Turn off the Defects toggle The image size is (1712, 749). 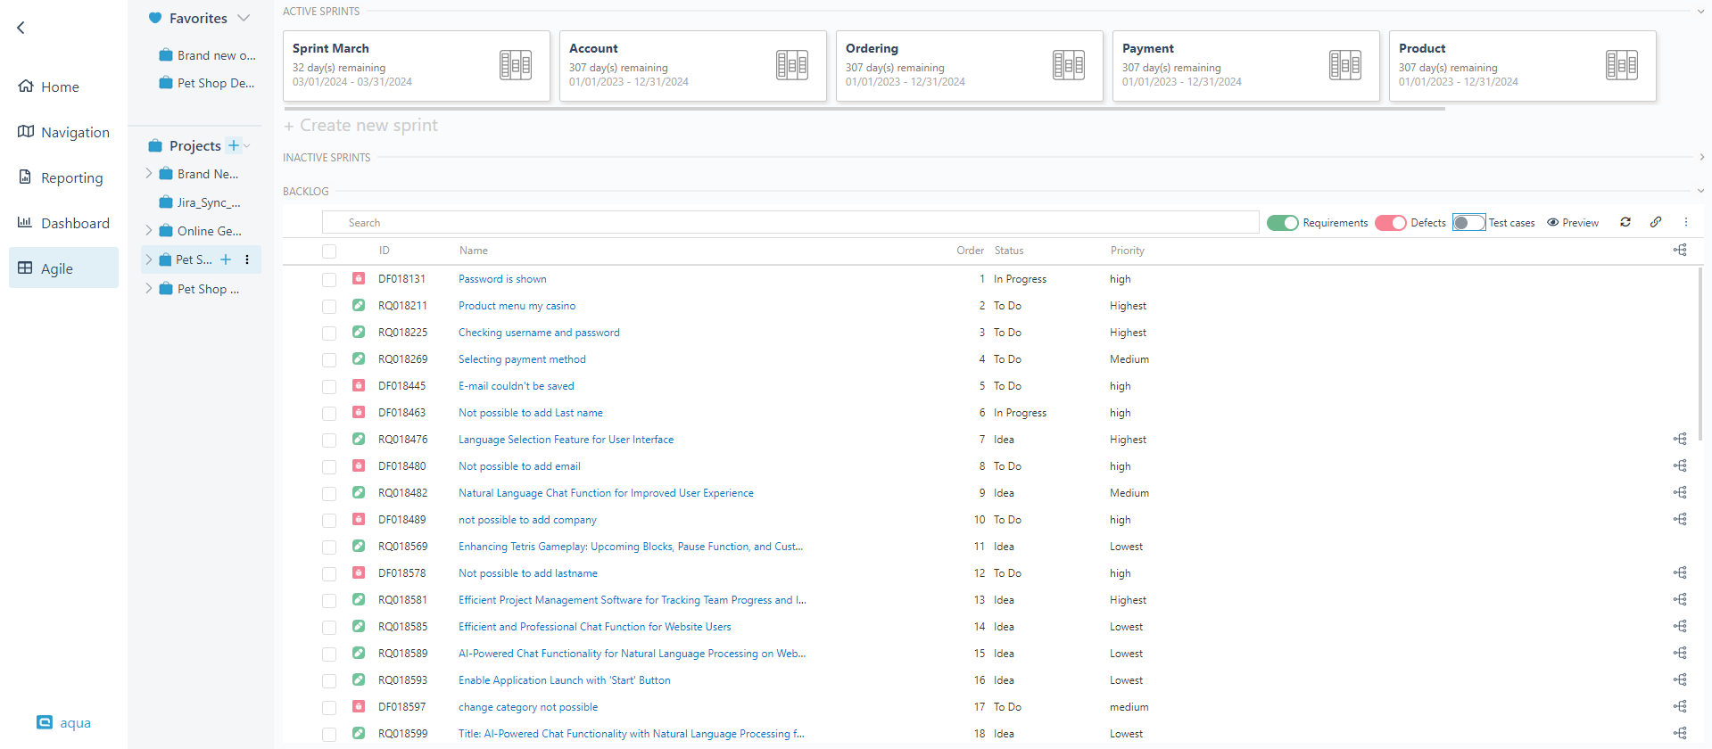point(1390,223)
